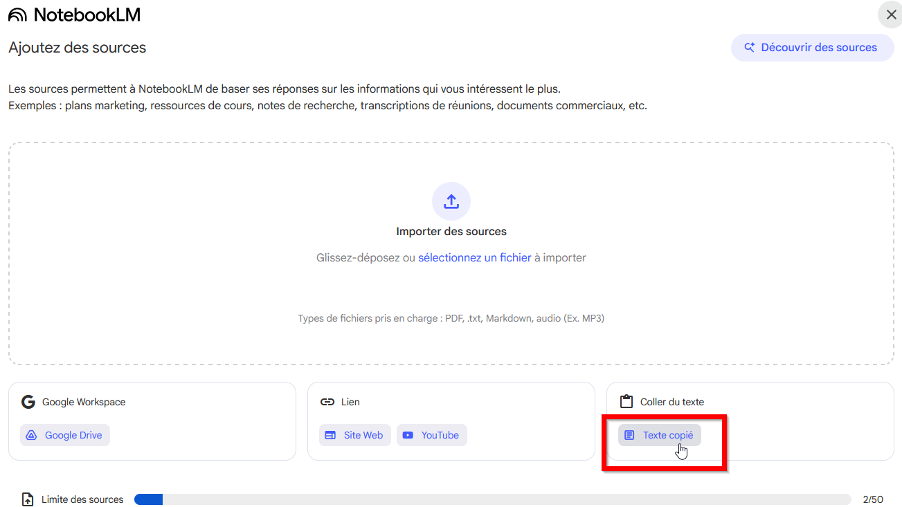This screenshot has width=902, height=507.
Task: Click the sparkle search icon in Découvrir
Action: point(749,48)
